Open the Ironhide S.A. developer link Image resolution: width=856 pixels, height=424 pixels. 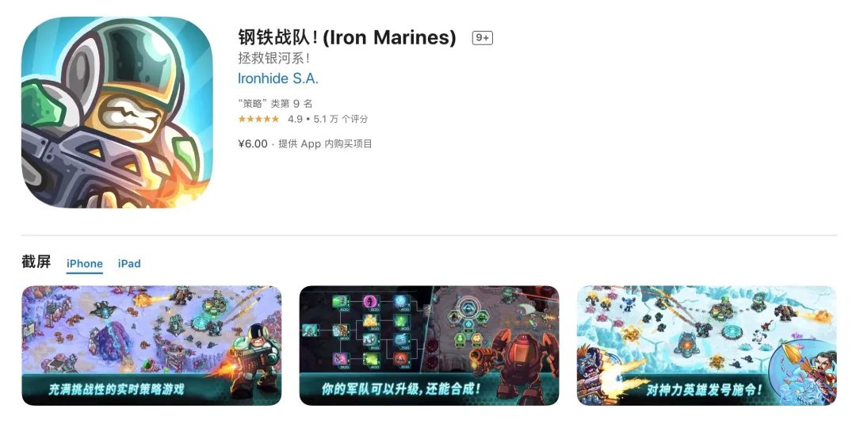278,78
